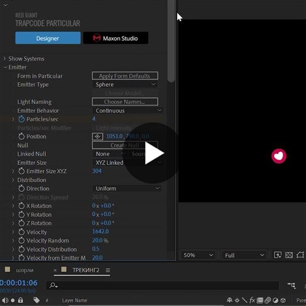The width and height of the screenshot is (306, 306).
Task: Click the Layer Name column header
Action: coord(75,300)
